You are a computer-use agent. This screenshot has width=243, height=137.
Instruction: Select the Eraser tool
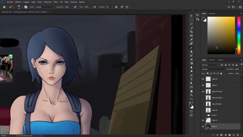[x=191, y=59]
